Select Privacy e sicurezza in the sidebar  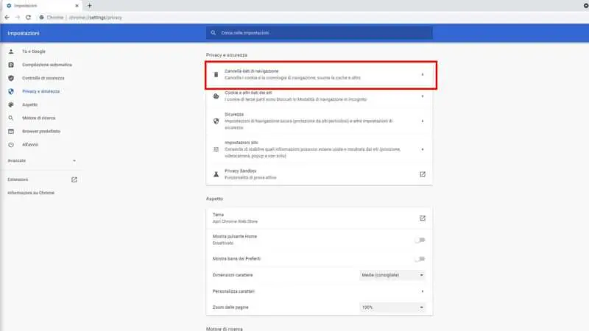click(x=40, y=91)
